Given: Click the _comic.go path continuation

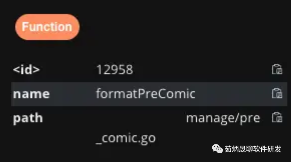Looking at the screenshot, I should click(126, 139).
